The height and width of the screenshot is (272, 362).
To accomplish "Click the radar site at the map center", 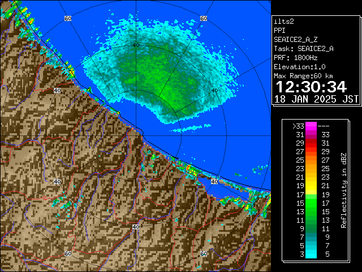I will (x=136, y=136).
